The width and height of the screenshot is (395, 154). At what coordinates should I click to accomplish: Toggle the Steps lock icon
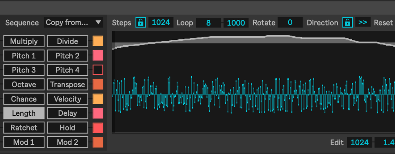point(141,23)
